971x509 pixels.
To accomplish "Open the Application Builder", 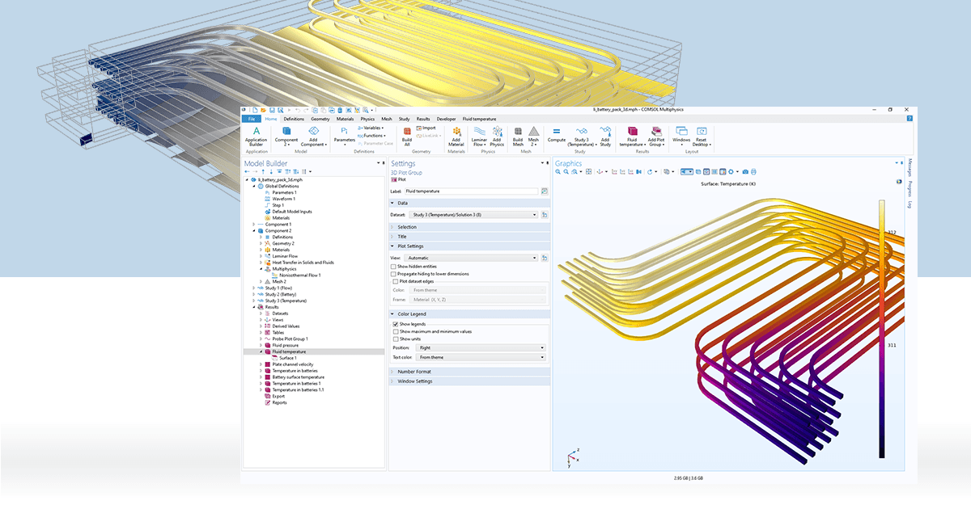I will 256,136.
